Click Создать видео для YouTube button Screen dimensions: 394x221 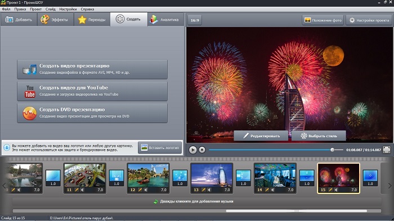click(92, 91)
